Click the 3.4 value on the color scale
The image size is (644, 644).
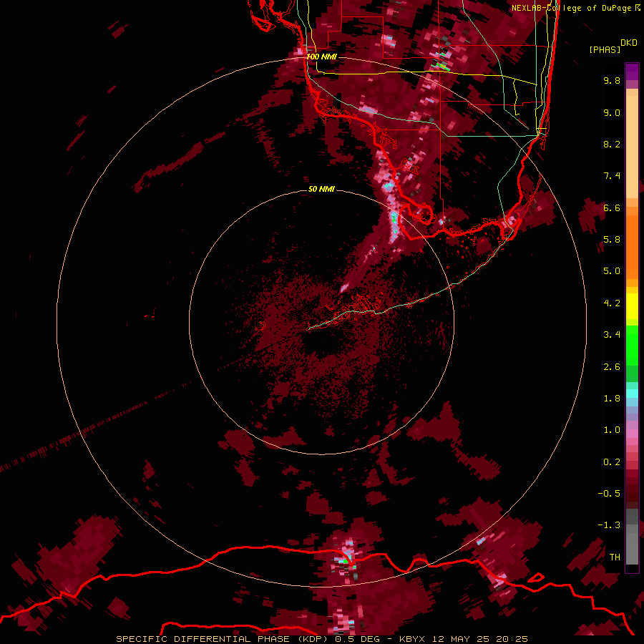click(612, 335)
